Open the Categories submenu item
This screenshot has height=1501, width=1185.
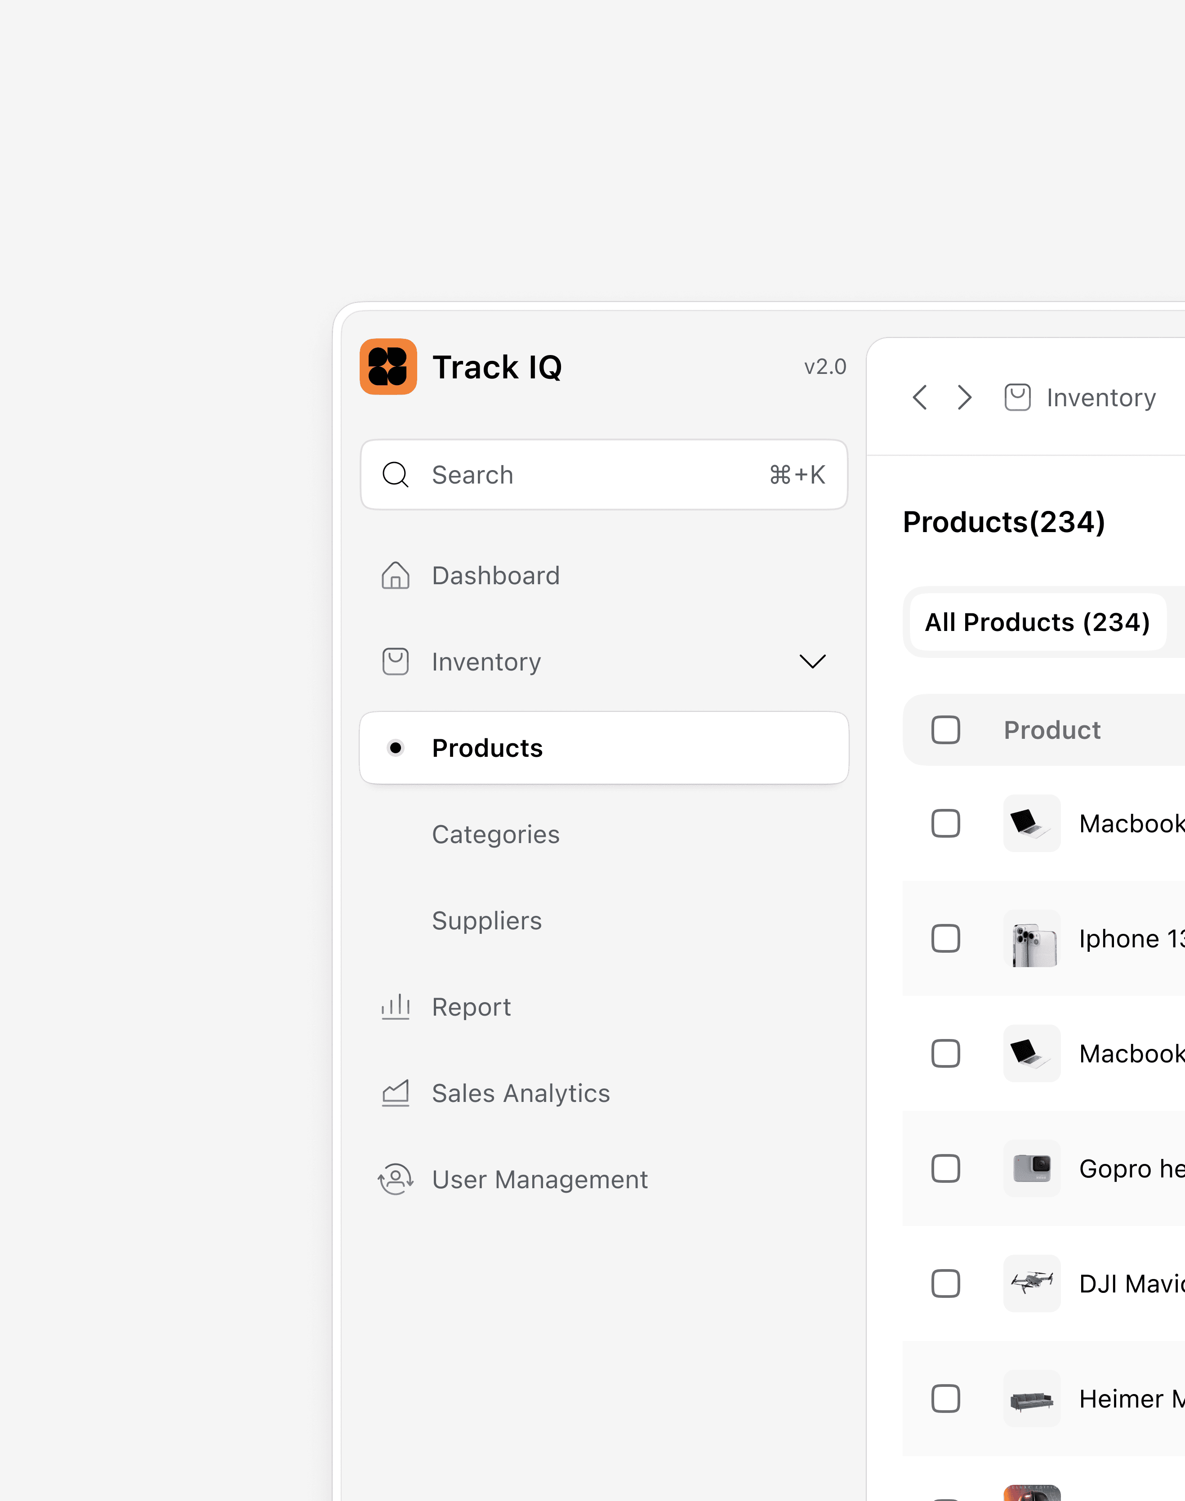click(x=604, y=835)
